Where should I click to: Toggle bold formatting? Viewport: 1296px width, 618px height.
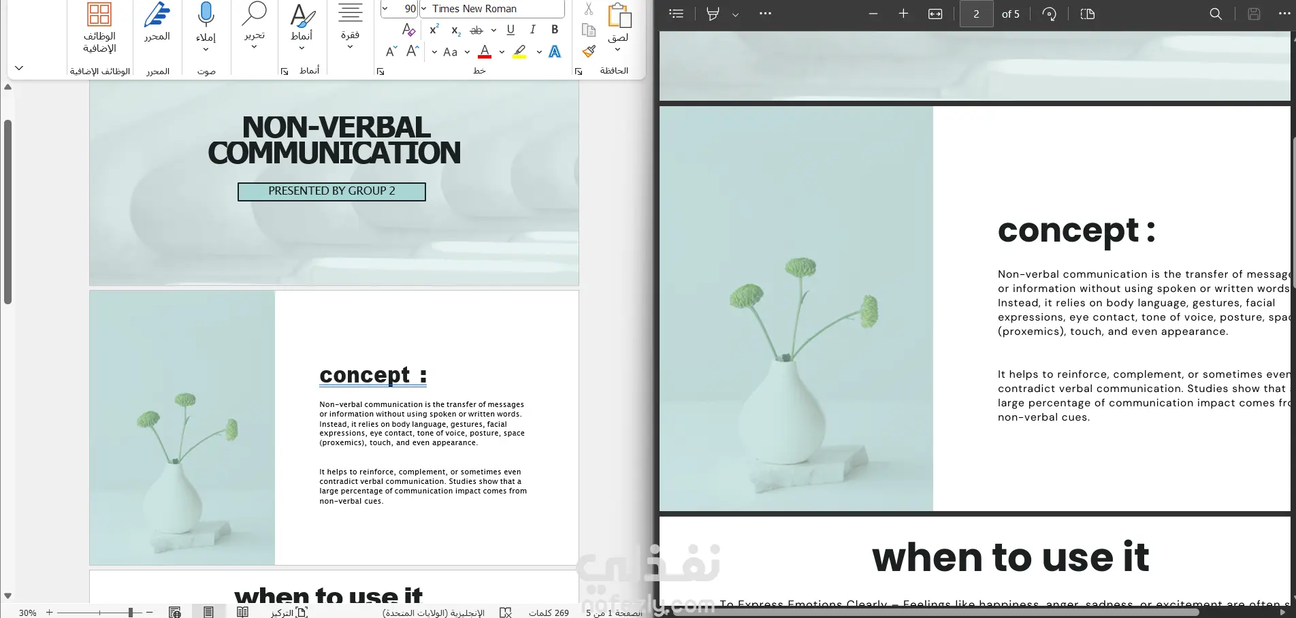click(555, 30)
